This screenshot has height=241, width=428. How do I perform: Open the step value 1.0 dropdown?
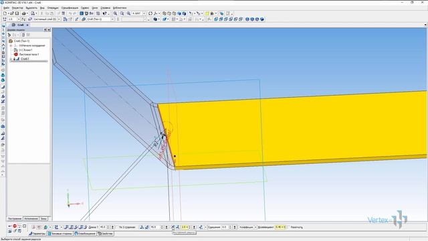tap(19, 19)
